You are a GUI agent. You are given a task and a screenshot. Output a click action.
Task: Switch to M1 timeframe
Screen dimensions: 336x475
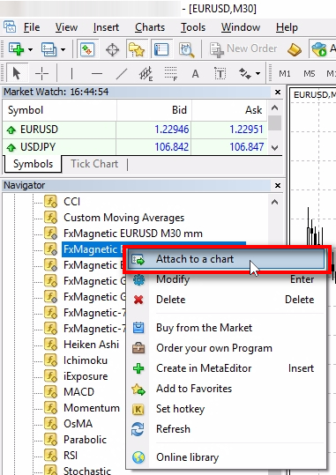click(x=285, y=74)
